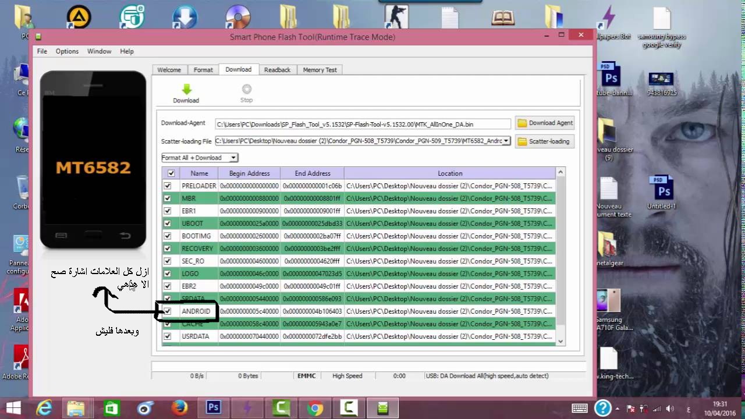This screenshot has height=419, width=745.
Task: Open Internet Explorer from the taskbar
Action: (44, 408)
